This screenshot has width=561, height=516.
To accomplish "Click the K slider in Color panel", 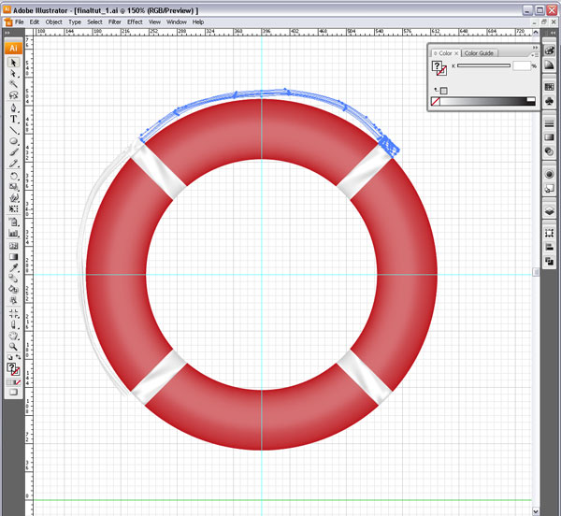I will coord(483,65).
